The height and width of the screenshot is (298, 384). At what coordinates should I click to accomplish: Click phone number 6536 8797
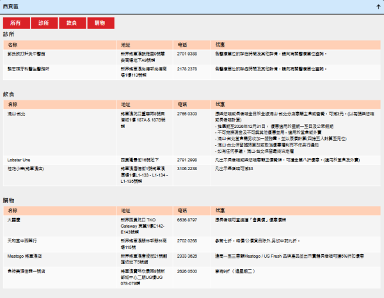pos(187,220)
